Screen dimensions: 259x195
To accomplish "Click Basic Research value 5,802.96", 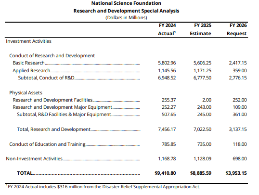I will coord(167,63).
